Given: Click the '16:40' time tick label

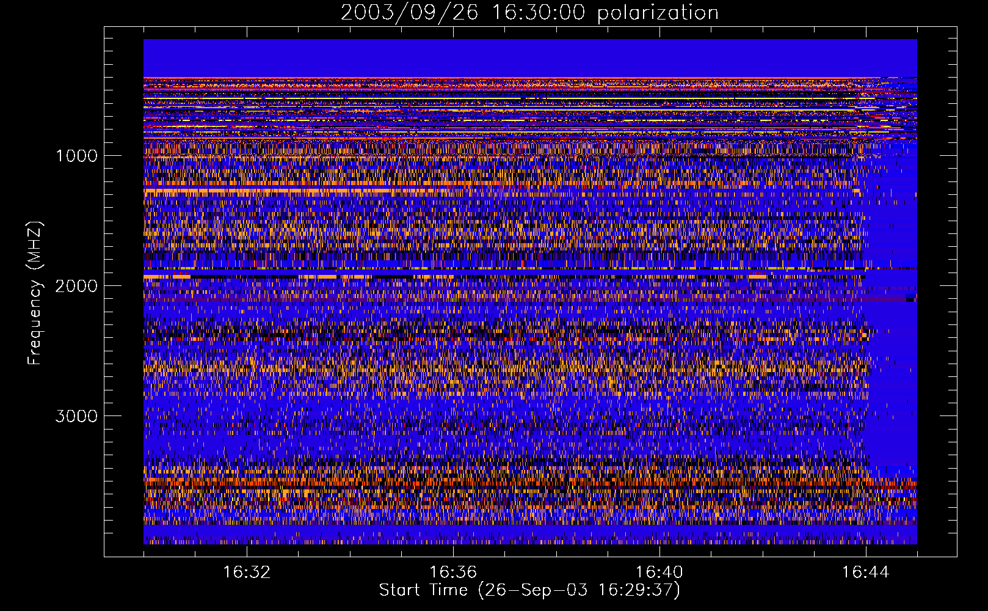Looking at the screenshot, I should pos(659,573).
